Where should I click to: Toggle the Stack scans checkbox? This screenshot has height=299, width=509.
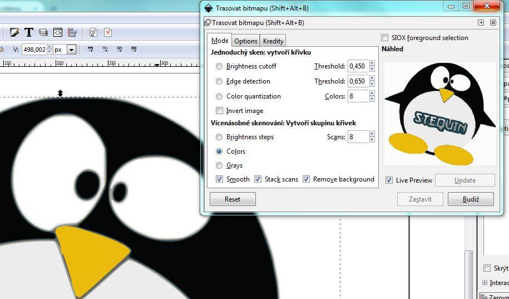pyautogui.click(x=258, y=179)
